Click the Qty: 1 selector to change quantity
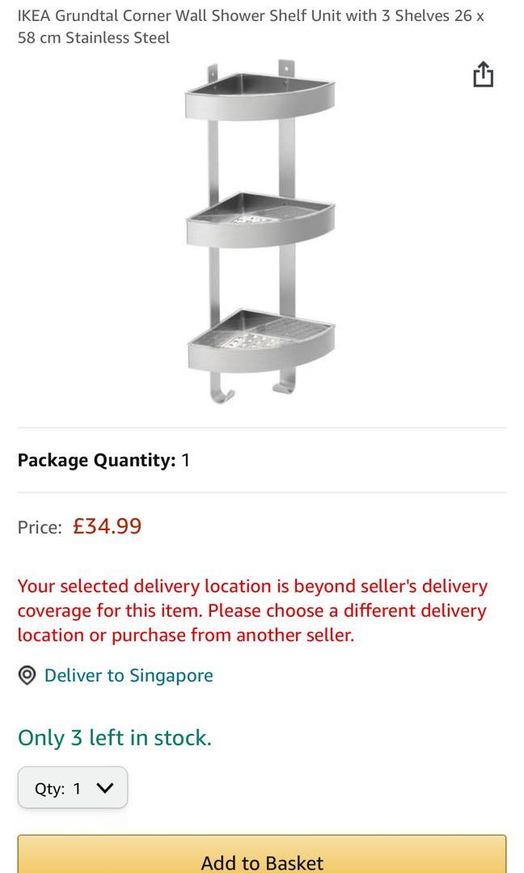 pyautogui.click(x=72, y=787)
